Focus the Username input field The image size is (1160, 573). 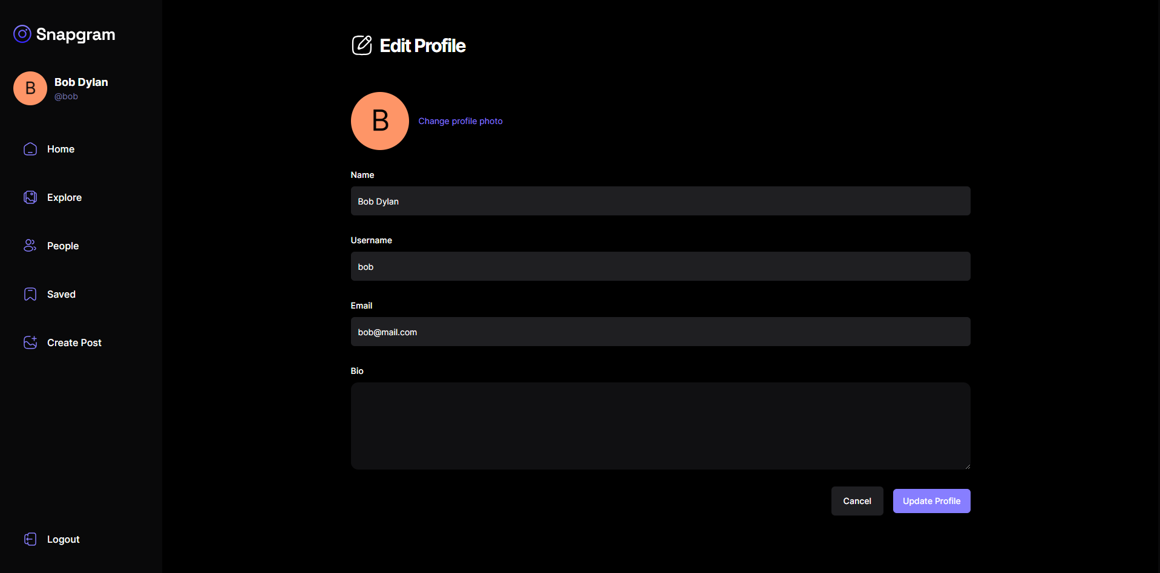pyautogui.click(x=660, y=266)
